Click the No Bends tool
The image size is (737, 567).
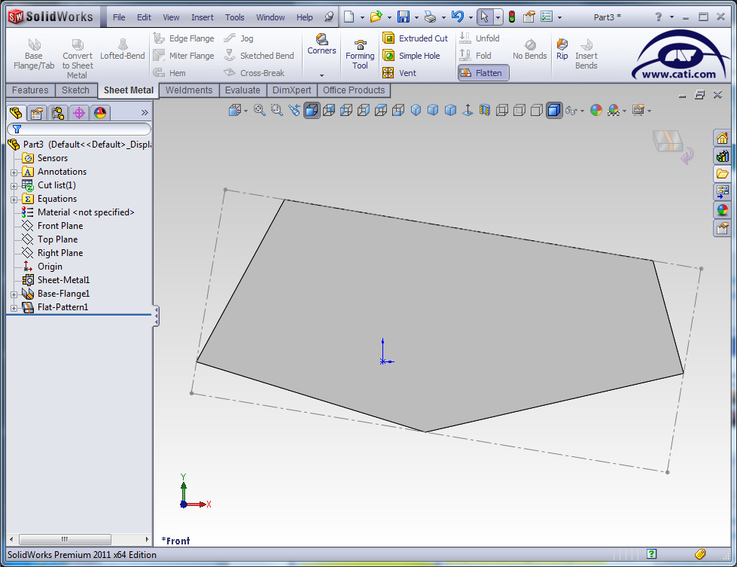click(530, 50)
